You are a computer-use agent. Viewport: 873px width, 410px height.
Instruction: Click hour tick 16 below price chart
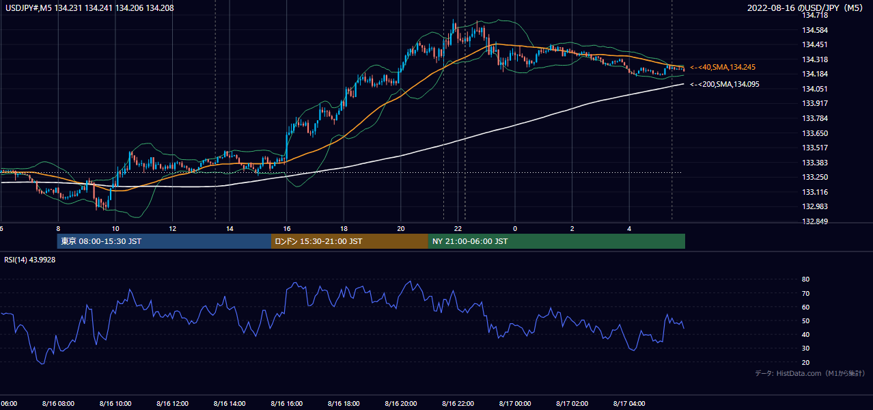coord(287,228)
